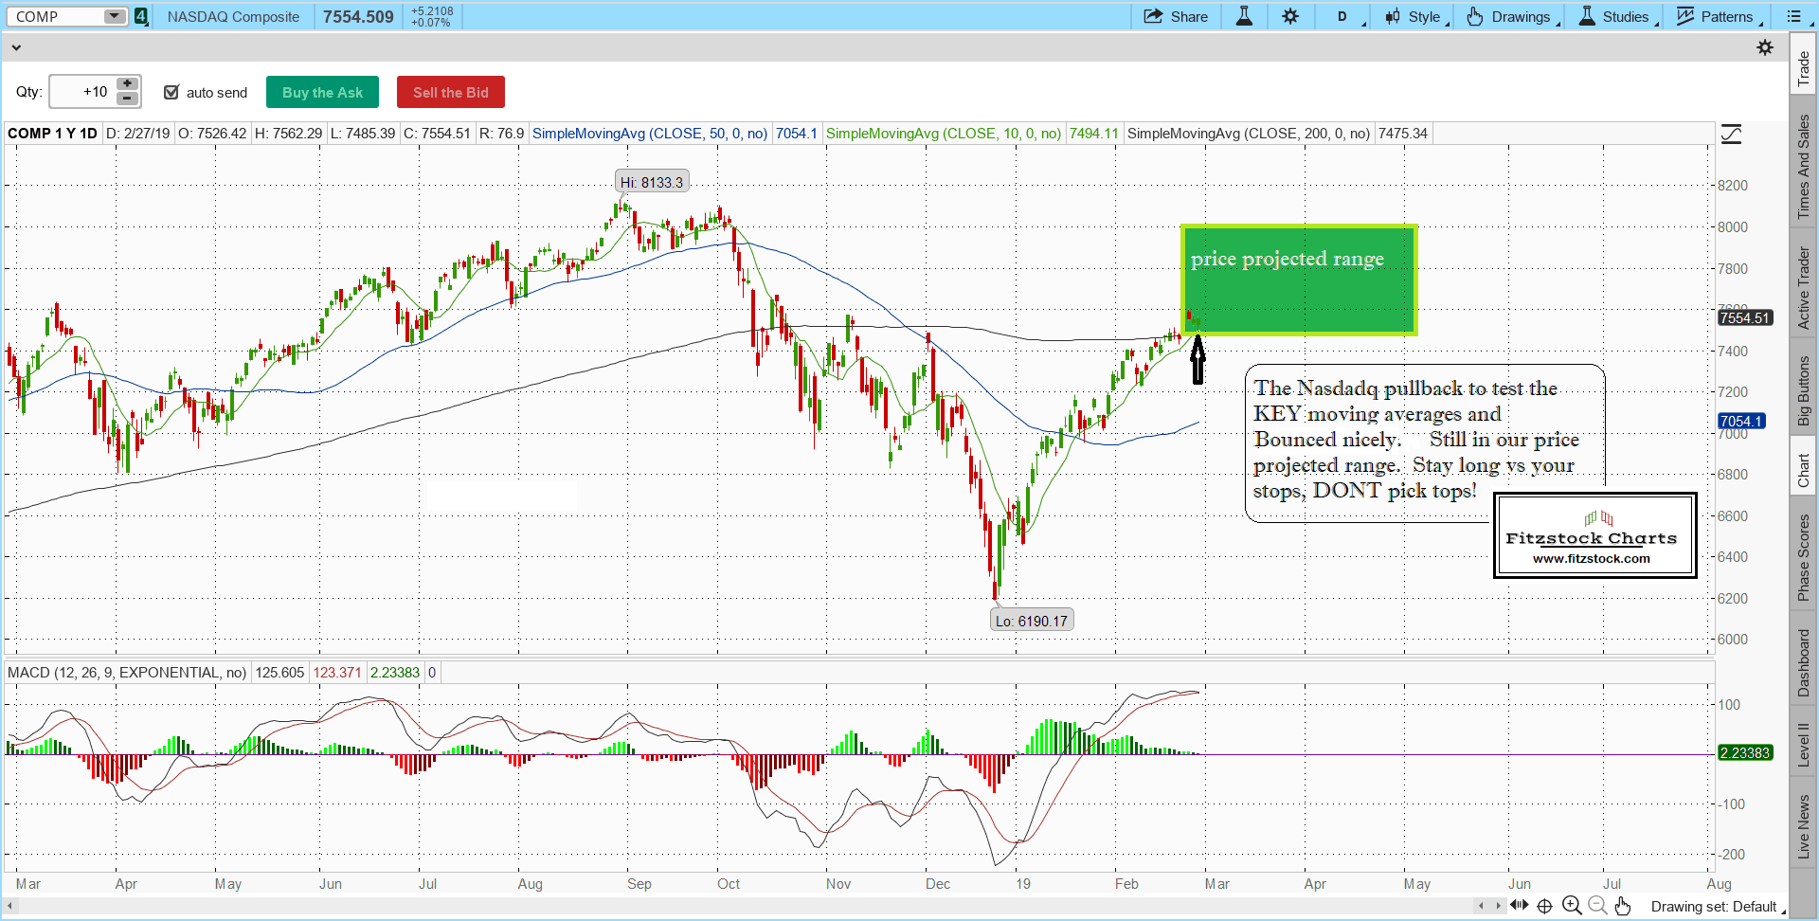Open the flask Edit Studies icon
The height and width of the screenshot is (921, 1819).
pyautogui.click(x=1244, y=17)
